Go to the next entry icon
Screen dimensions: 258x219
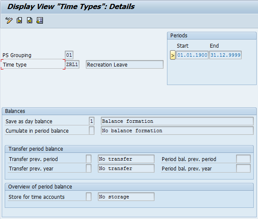[x=30, y=20]
